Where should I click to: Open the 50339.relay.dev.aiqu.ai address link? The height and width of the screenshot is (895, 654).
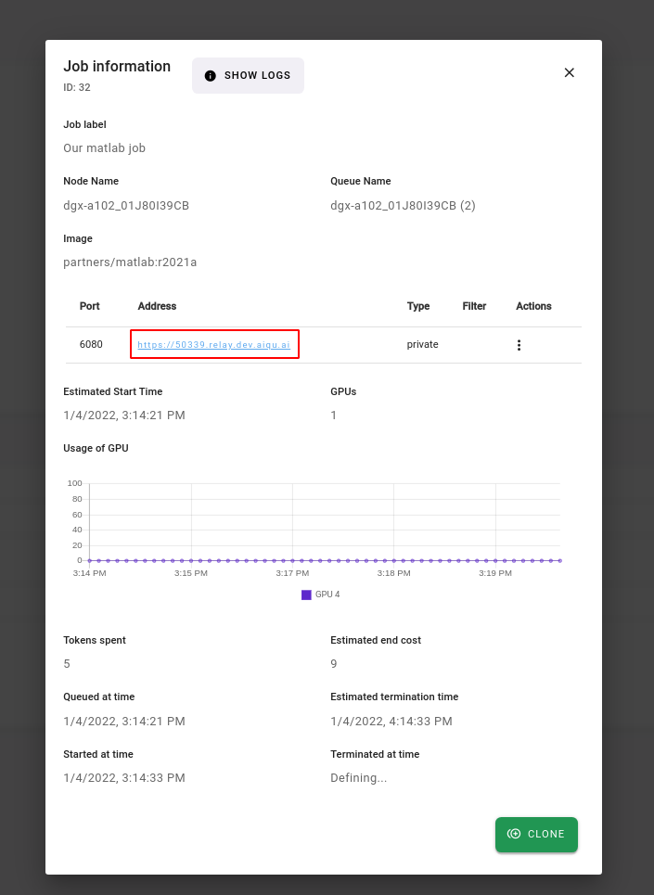coord(213,345)
